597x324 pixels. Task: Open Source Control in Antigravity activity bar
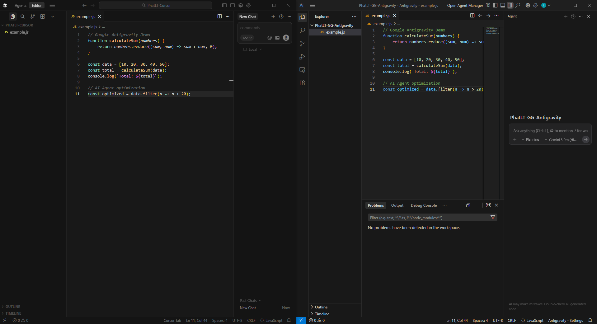pos(302,44)
